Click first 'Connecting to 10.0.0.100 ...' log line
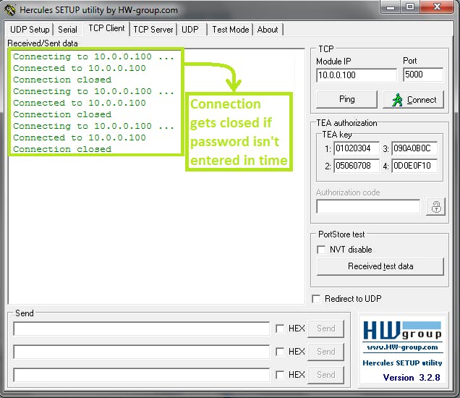 [x=93, y=56]
